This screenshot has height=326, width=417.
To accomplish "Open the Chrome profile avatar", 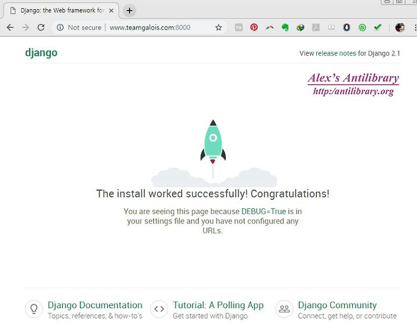I will point(400,27).
